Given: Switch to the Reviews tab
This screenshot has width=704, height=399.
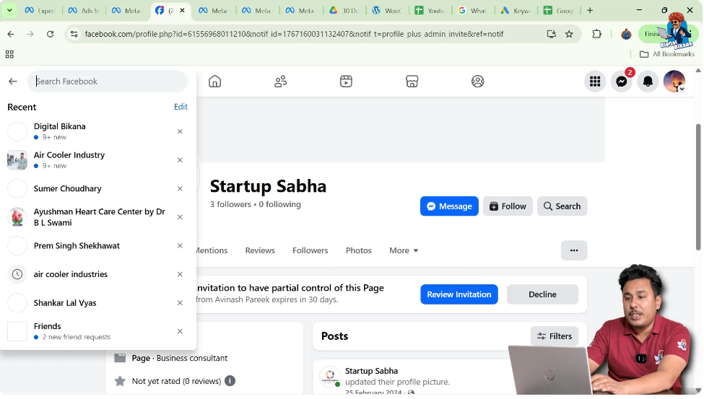Looking at the screenshot, I should pyautogui.click(x=260, y=251).
